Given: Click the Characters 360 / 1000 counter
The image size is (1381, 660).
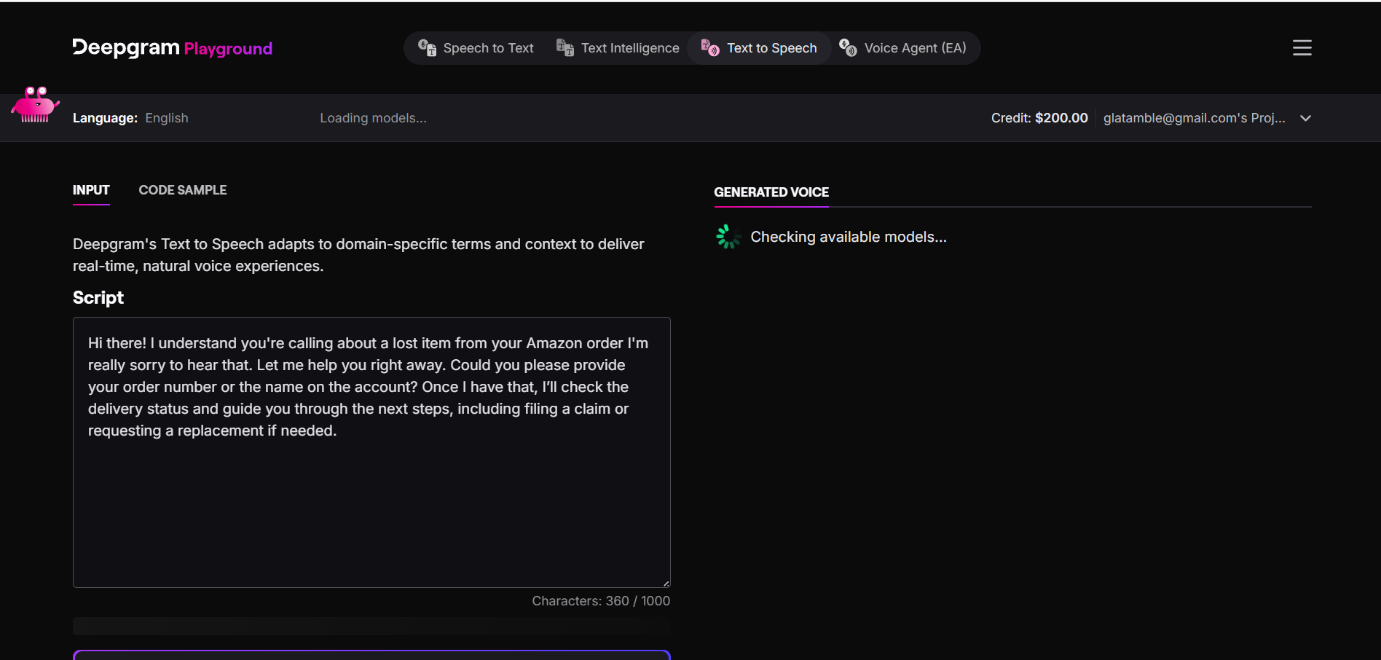Looking at the screenshot, I should pyautogui.click(x=601, y=601).
